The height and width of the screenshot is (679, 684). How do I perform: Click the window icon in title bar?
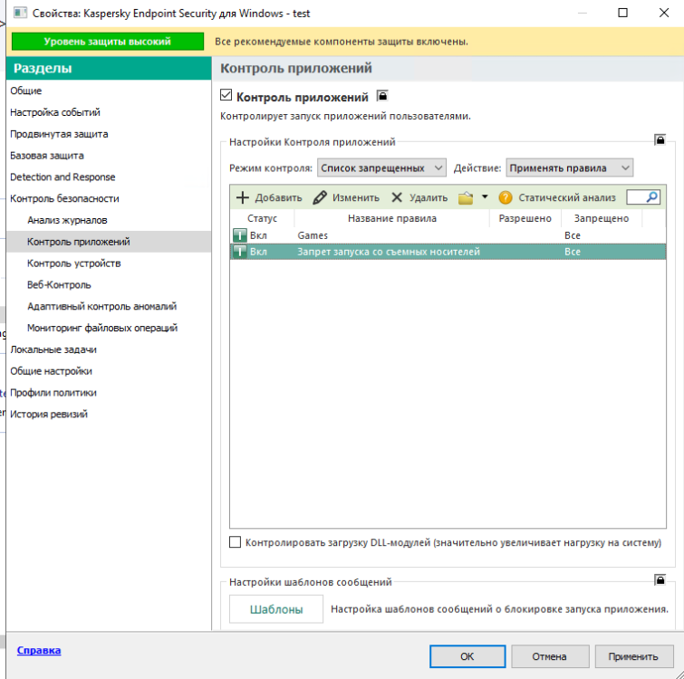[x=20, y=13]
